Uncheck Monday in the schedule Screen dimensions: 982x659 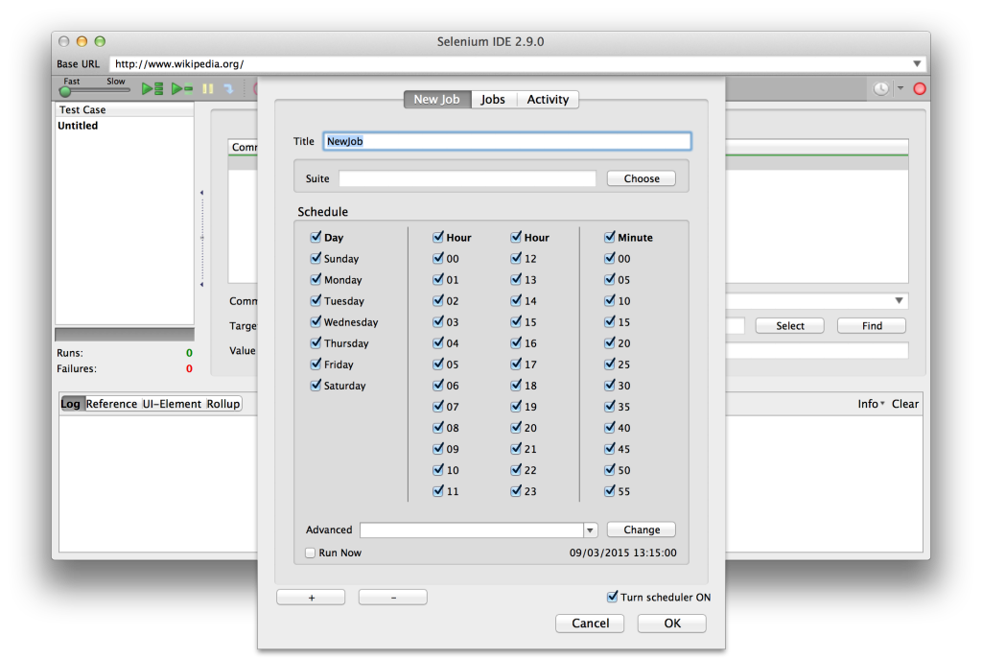[x=316, y=279]
